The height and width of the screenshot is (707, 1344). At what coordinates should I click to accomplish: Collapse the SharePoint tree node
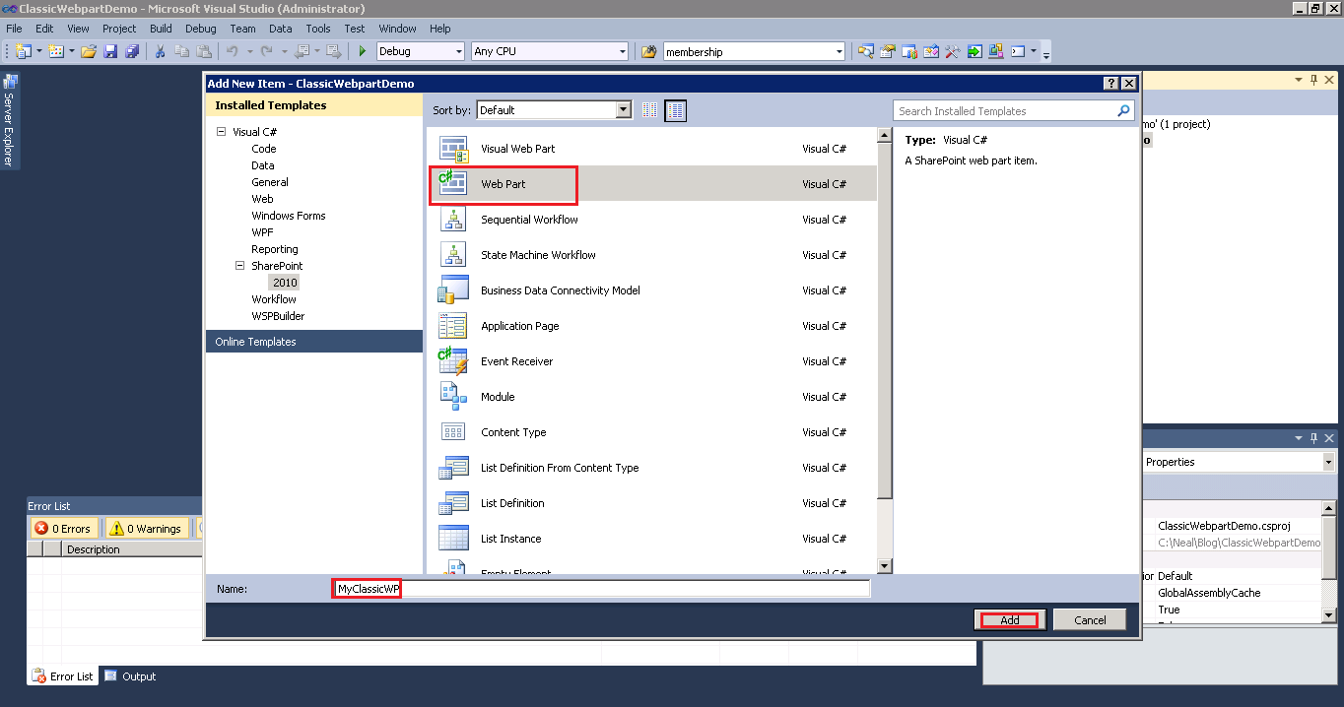pos(238,266)
